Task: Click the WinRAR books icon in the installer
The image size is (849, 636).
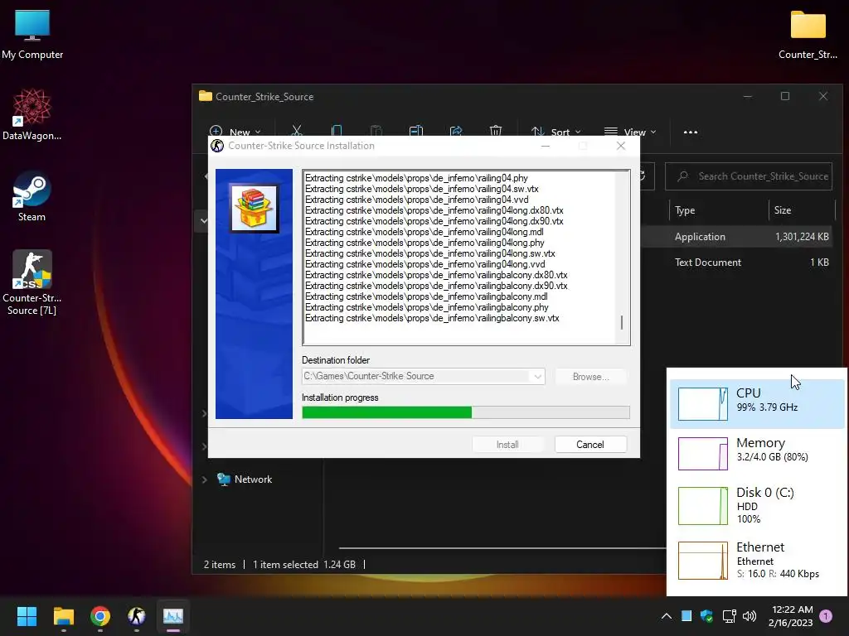Action: pos(254,208)
